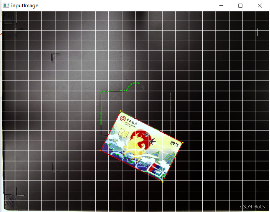Click the gold chip on the bank card
Screen dimensions: 270x212
(124, 133)
